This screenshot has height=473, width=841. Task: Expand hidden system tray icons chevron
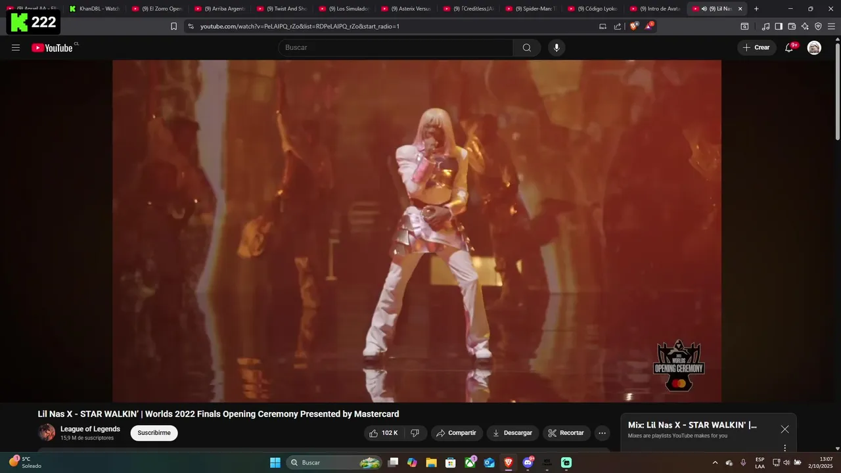(715, 462)
